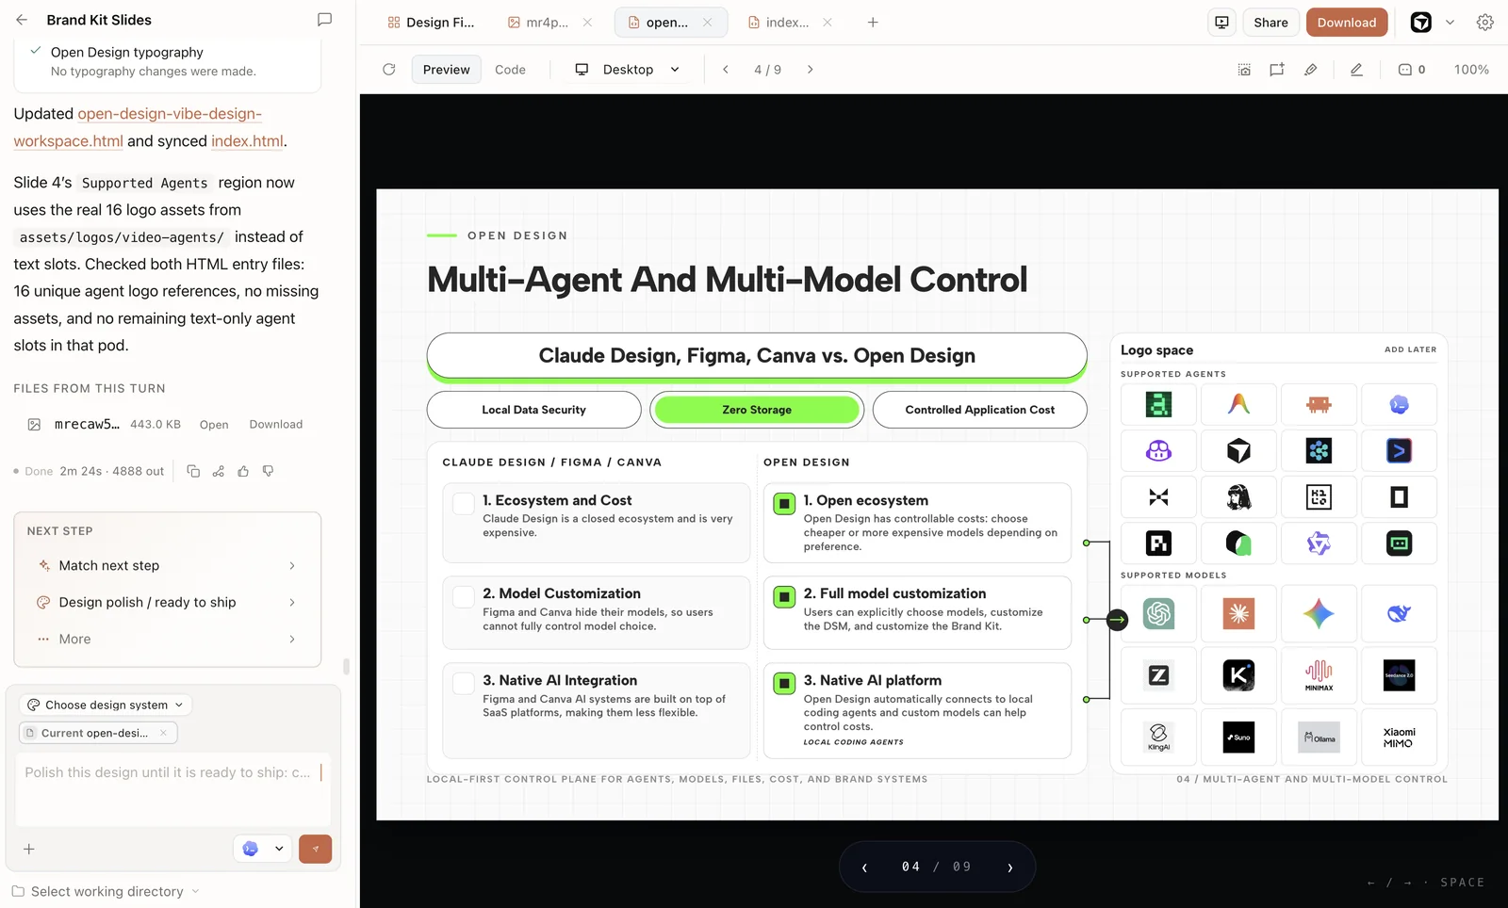This screenshot has height=908, width=1508.
Task: Give a thumbs down to the response
Action: (268, 471)
